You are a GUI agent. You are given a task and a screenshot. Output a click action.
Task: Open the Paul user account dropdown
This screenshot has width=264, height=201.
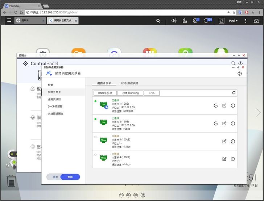pyautogui.click(x=233, y=21)
